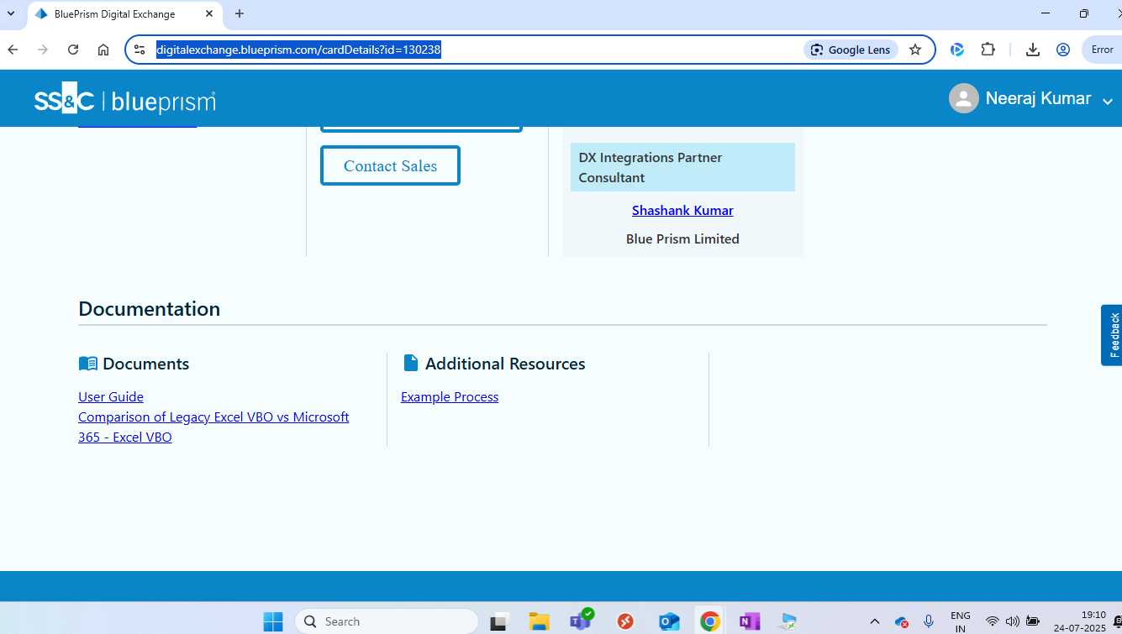The width and height of the screenshot is (1122, 634).
Task: Open Microsoft Teams in taskbar
Action: pos(581,621)
